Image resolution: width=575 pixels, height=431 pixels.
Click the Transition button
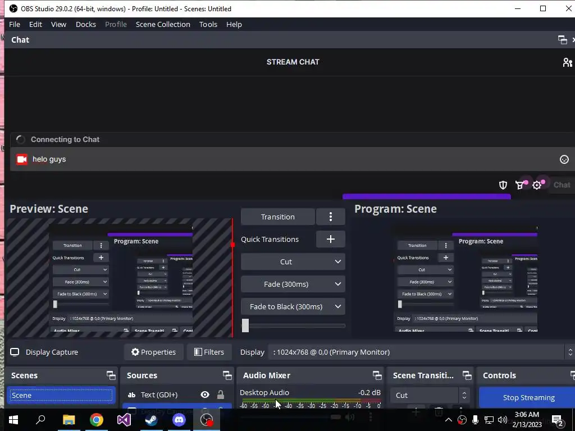(277, 217)
